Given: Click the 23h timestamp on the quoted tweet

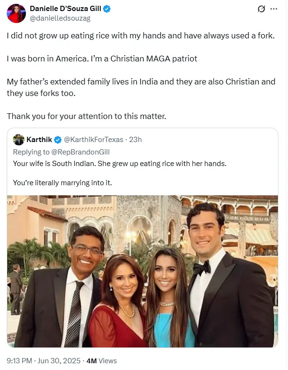Looking at the screenshot, I should click(x=136, y=140).
